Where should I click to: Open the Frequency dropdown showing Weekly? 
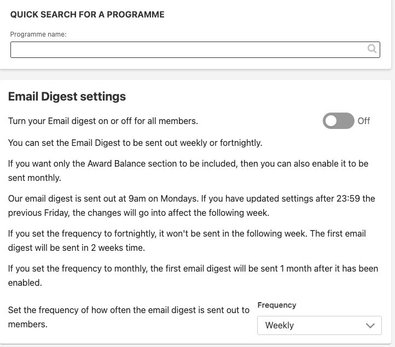(319, 325)
